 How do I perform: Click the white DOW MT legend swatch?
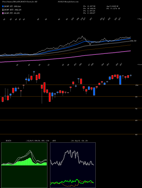pyautogui.click(x=3, y=10)
